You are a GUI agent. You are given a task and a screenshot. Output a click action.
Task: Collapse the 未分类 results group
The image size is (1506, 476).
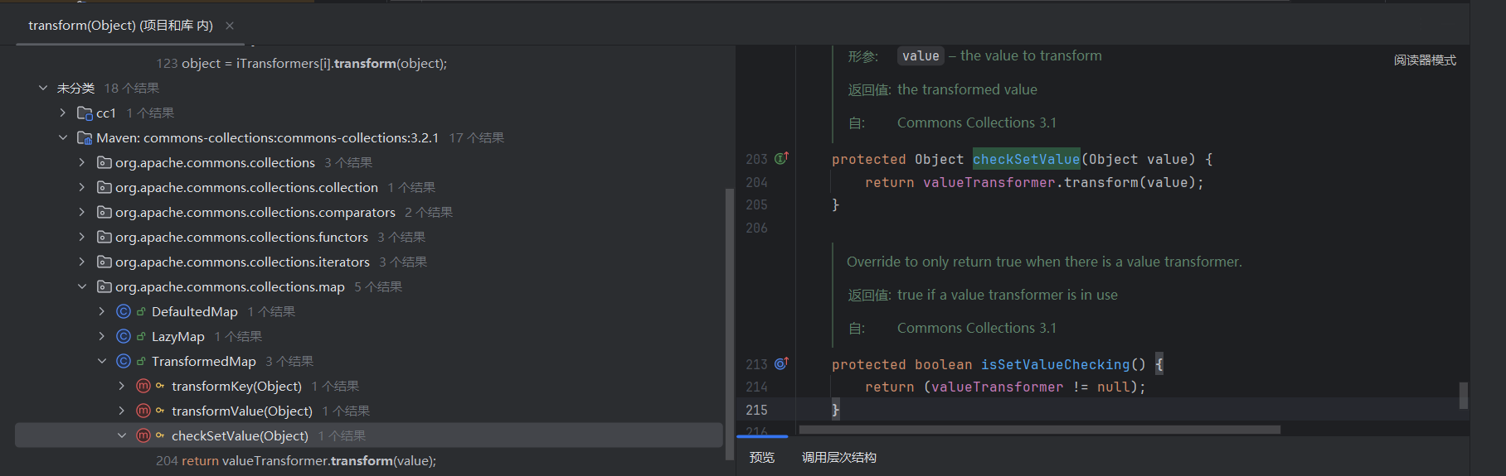coord(43,88)
